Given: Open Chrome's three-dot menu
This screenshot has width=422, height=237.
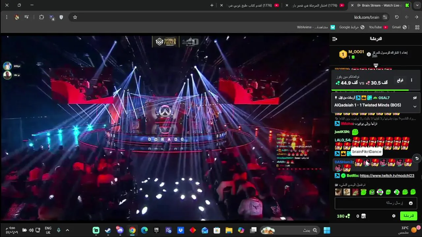Looking at the screenshot, I should pos(7,17).
